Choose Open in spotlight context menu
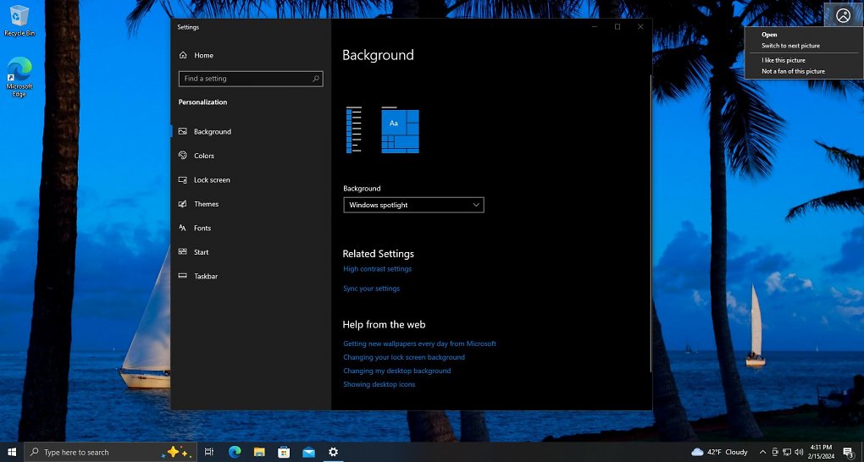 tap(769, 35)
